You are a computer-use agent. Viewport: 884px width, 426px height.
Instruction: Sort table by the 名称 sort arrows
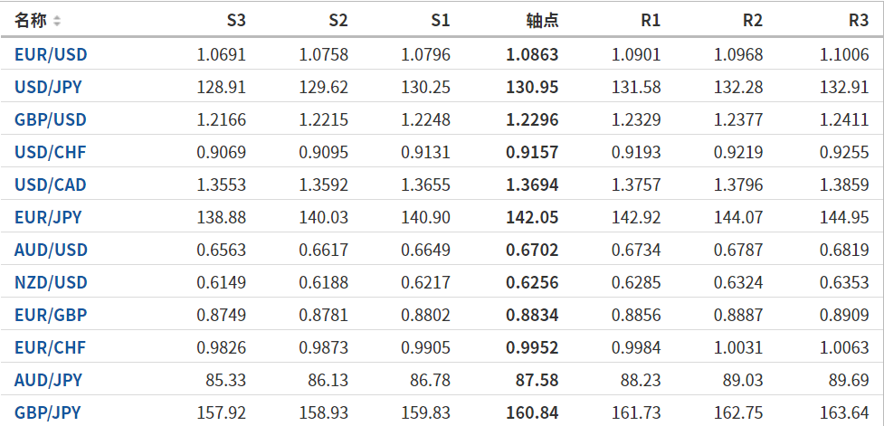pos(58,21)
